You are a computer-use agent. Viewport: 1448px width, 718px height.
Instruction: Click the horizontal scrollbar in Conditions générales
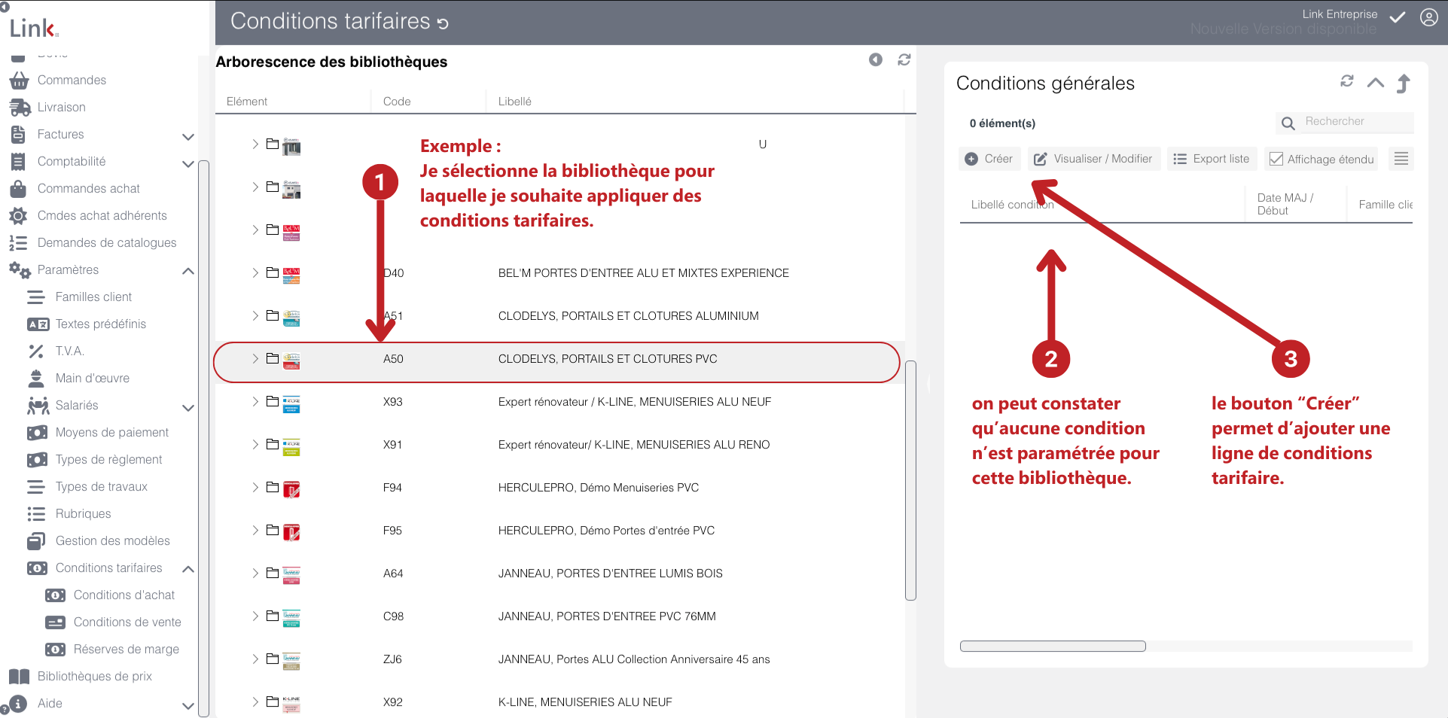coord(1053,646)
